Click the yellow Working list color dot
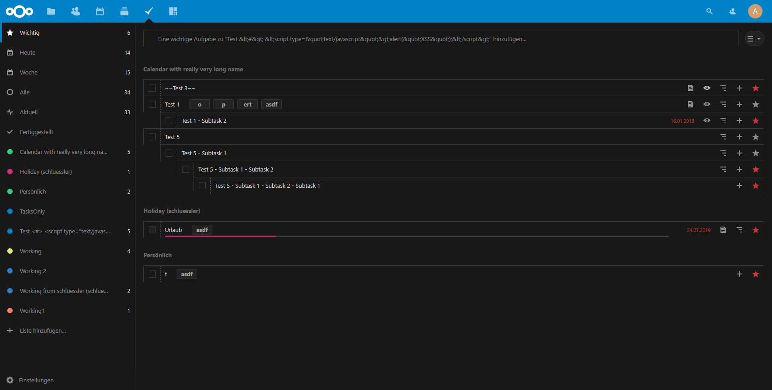772x390 pixels. point(10,251)
